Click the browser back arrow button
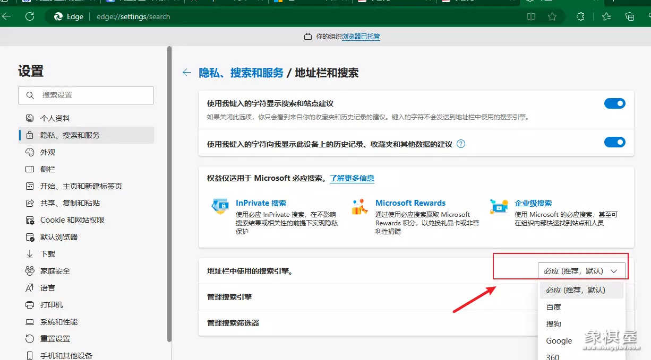This screenshot has width=651, height=360. [7, 16]
